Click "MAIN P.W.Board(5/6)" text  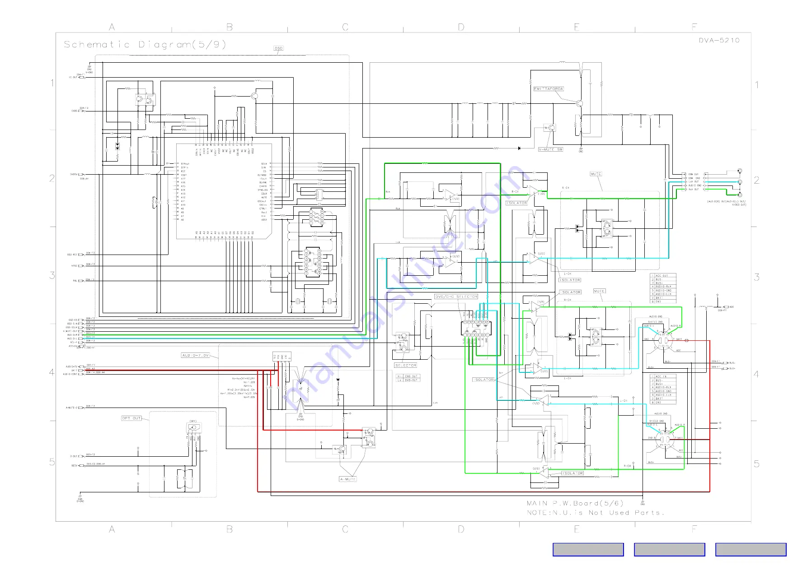pos(575,503)
